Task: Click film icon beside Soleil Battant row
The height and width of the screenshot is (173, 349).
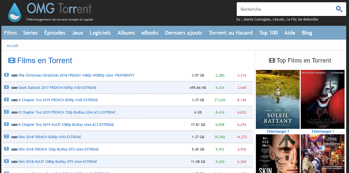Action: pyautogui.click(x=6, y=87)
